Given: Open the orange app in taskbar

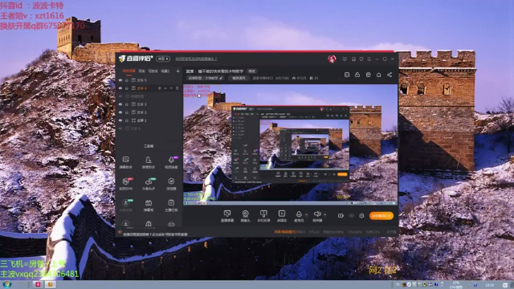Looking at the screenshot, I should 50,284.
